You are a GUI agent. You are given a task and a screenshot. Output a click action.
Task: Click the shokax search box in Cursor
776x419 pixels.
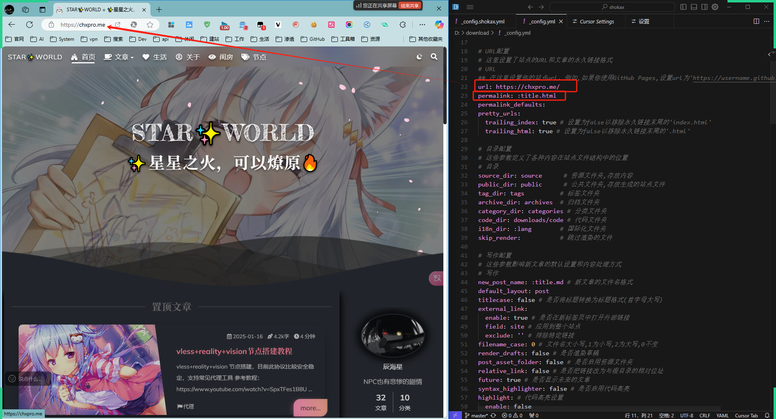click(x=612, y=7)
